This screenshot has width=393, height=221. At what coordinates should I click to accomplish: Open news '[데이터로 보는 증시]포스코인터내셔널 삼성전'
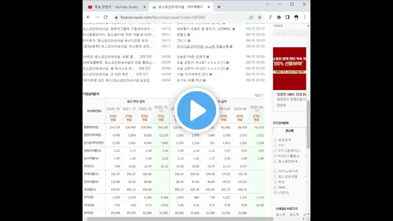[118, 80]
